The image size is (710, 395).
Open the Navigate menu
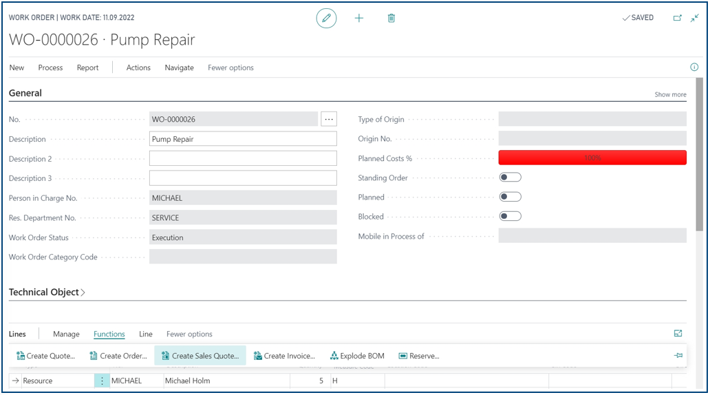pos(180,67)
